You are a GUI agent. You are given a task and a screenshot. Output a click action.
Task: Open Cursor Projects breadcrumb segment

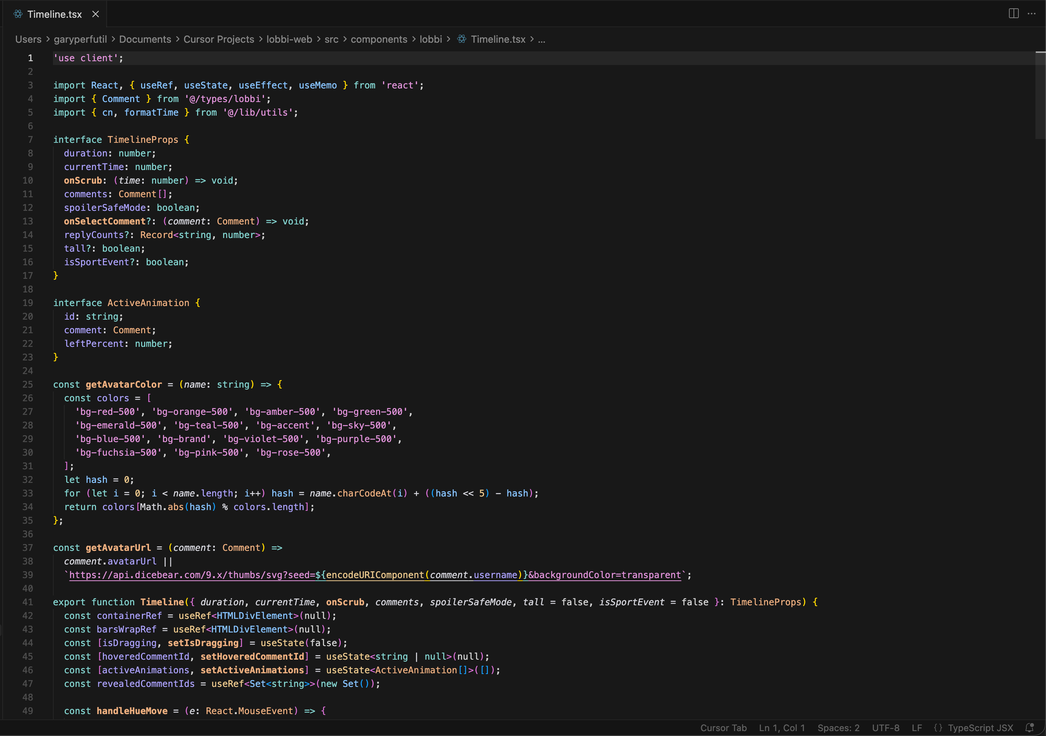(x=219, y=39)
